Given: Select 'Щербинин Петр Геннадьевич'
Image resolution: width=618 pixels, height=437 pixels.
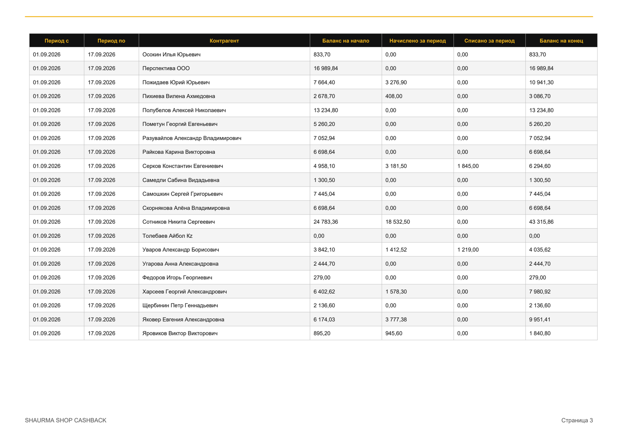Looking at the screenshot, I should coord(180,305).
